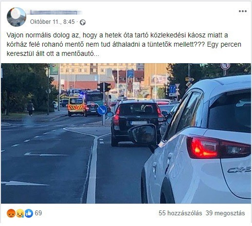The height and width of the screenshot is (226, 252).
Task: Click the post text about the ambulance
Action: pyautogui.click(x=124, y=44)
